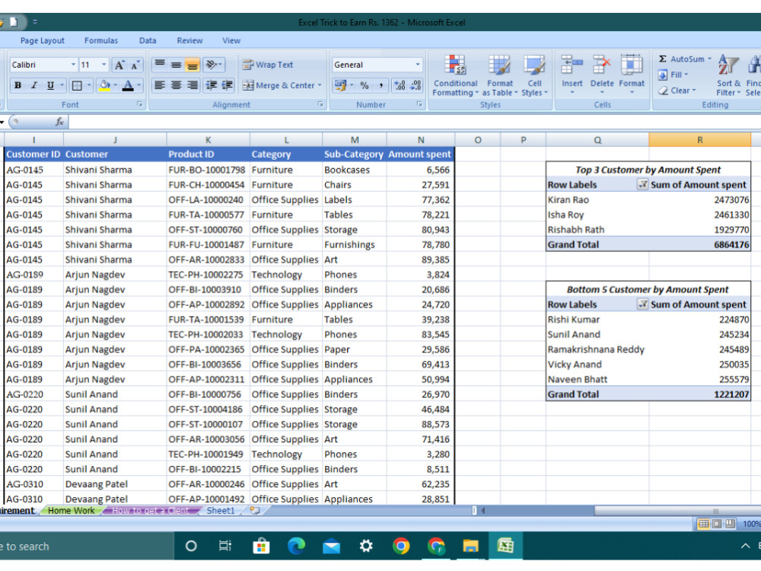
Task: Open the Review tab
Action: [189, 41]
